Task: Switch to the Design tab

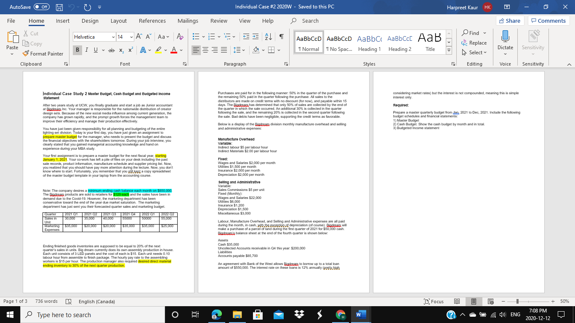Action: [x=90, y=21]
